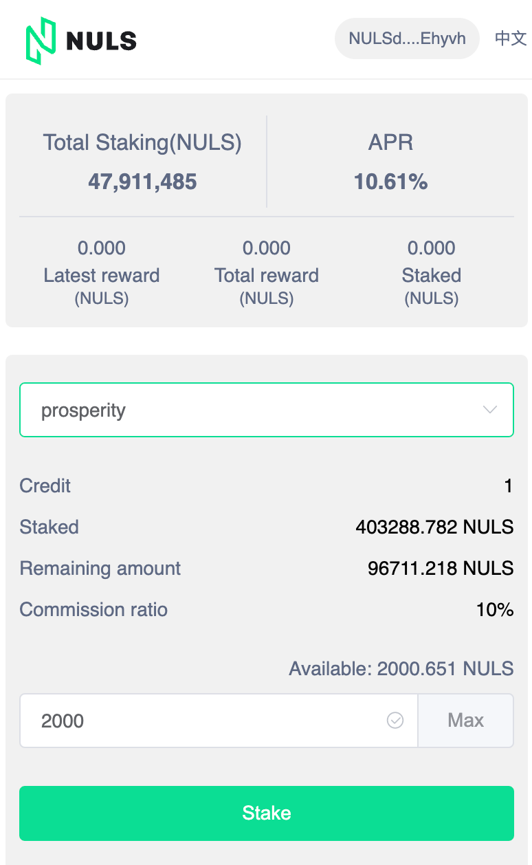The height and width of the screenshot is (865, 532).
Task: Click the NULS wordmark text
Action: [102, 41]
